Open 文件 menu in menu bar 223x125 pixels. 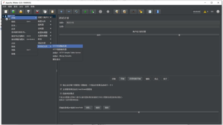click(4, 6)
